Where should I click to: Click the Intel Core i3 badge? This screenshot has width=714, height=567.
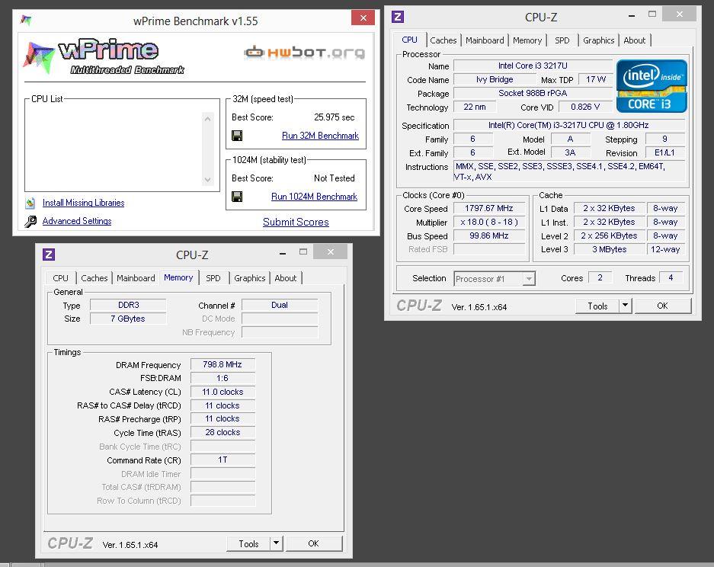tap(652, 86)
